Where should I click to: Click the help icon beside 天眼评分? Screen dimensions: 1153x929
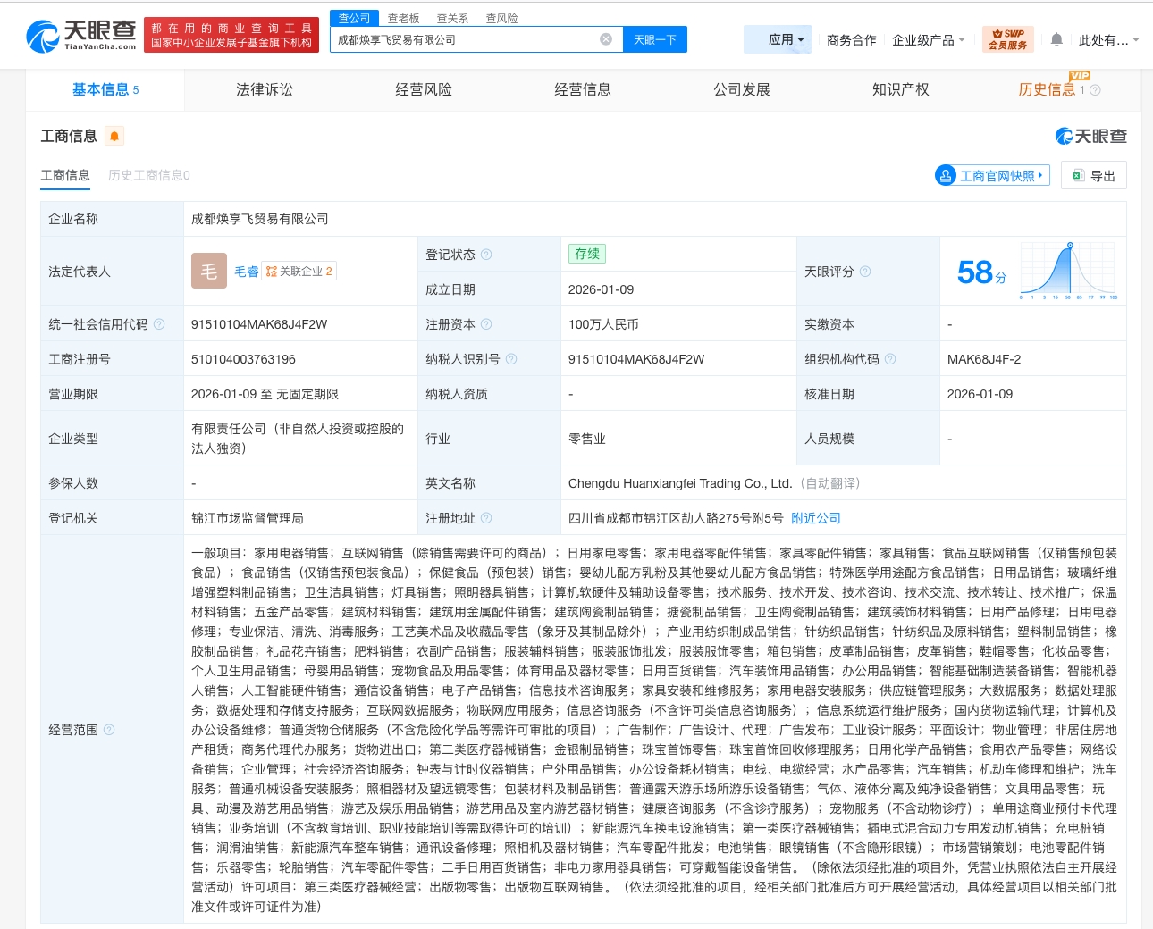(865, 272)
